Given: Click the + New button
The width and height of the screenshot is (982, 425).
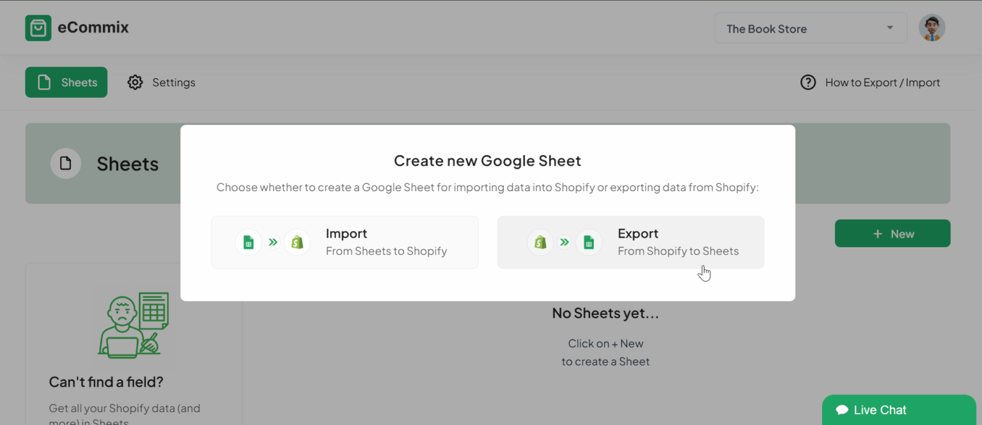Looking at the screenshot, I should coord(892,233).
